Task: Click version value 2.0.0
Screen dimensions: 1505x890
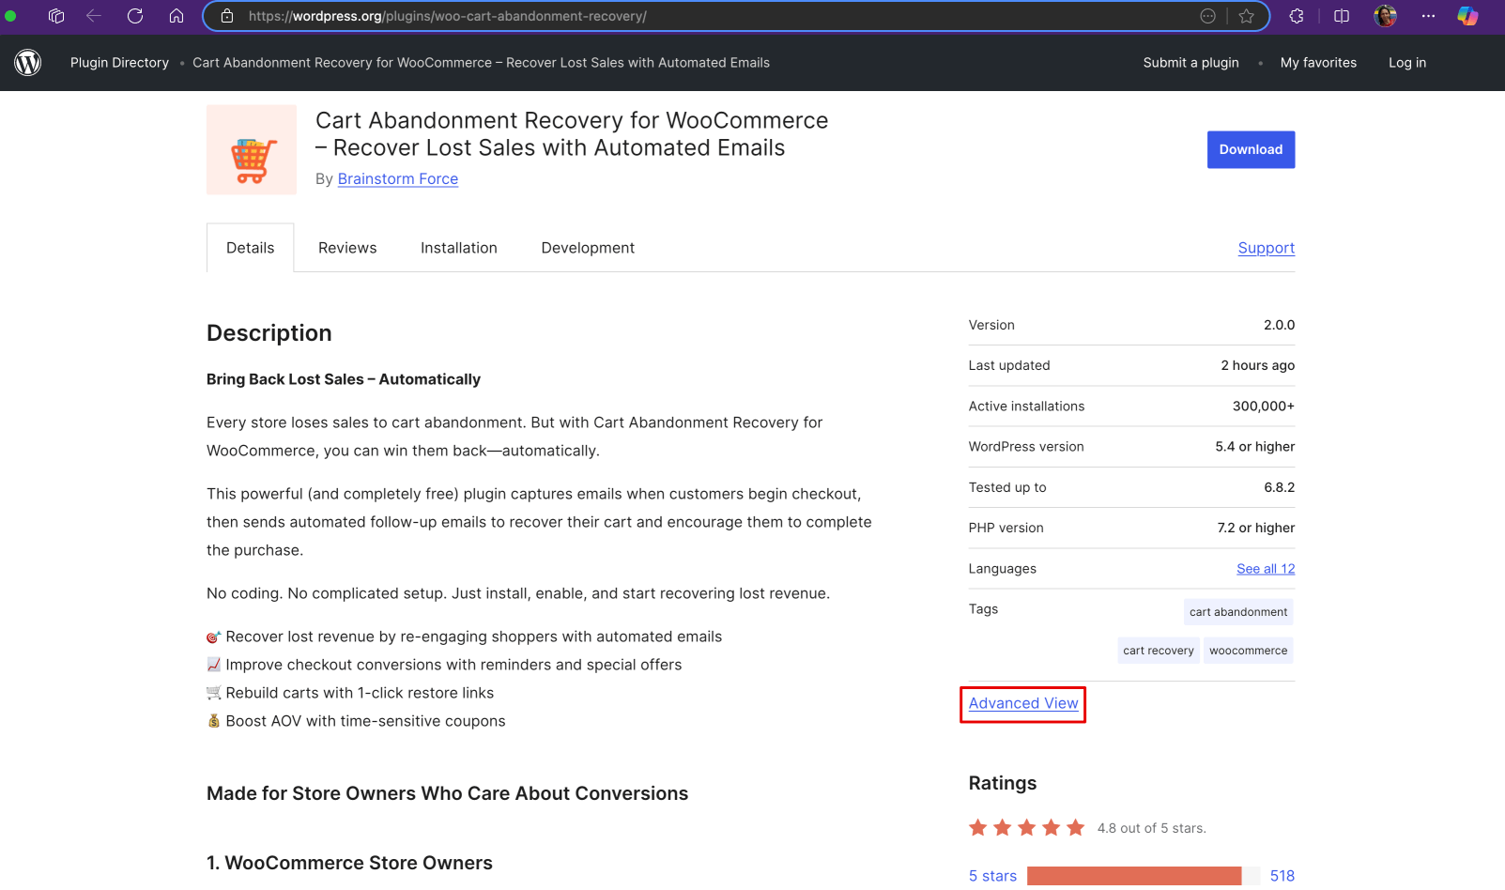Action: [1279, 325]
